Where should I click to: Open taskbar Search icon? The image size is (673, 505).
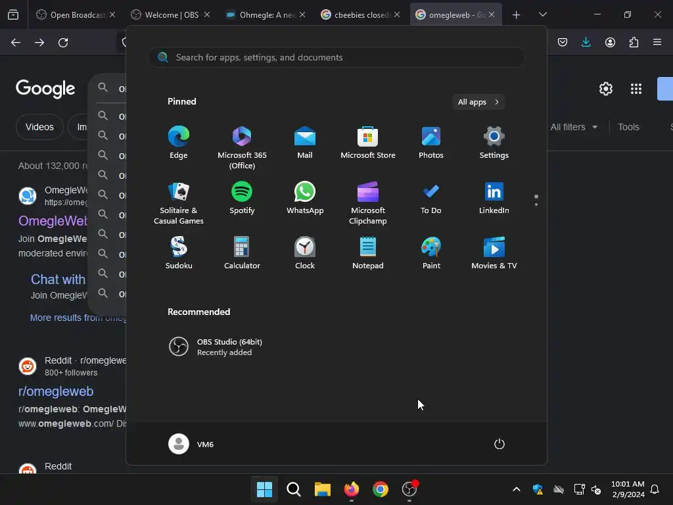(x=294, y=489)
